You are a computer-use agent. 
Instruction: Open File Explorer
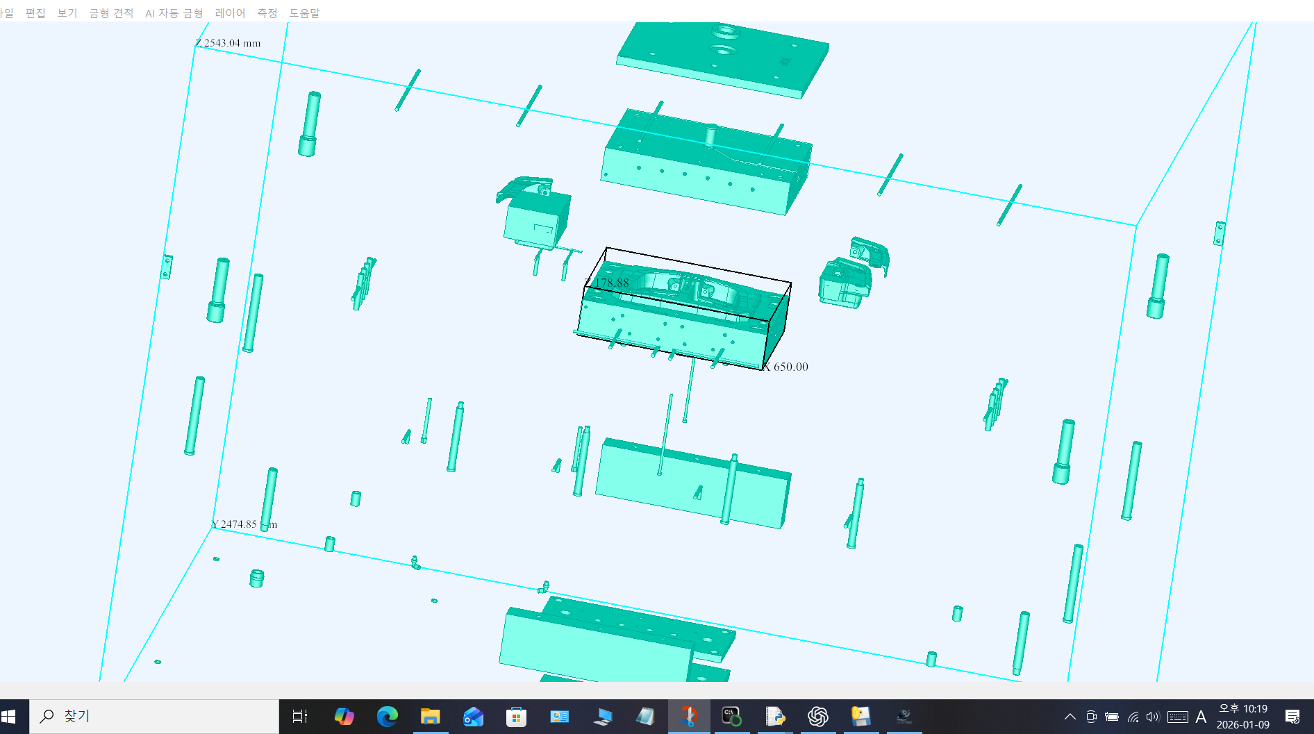tap(431, 716)
